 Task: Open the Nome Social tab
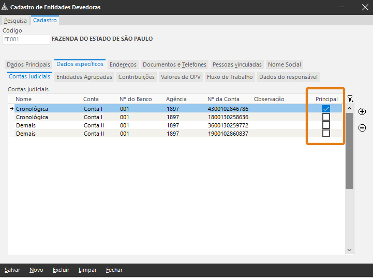tap(284, 64)
